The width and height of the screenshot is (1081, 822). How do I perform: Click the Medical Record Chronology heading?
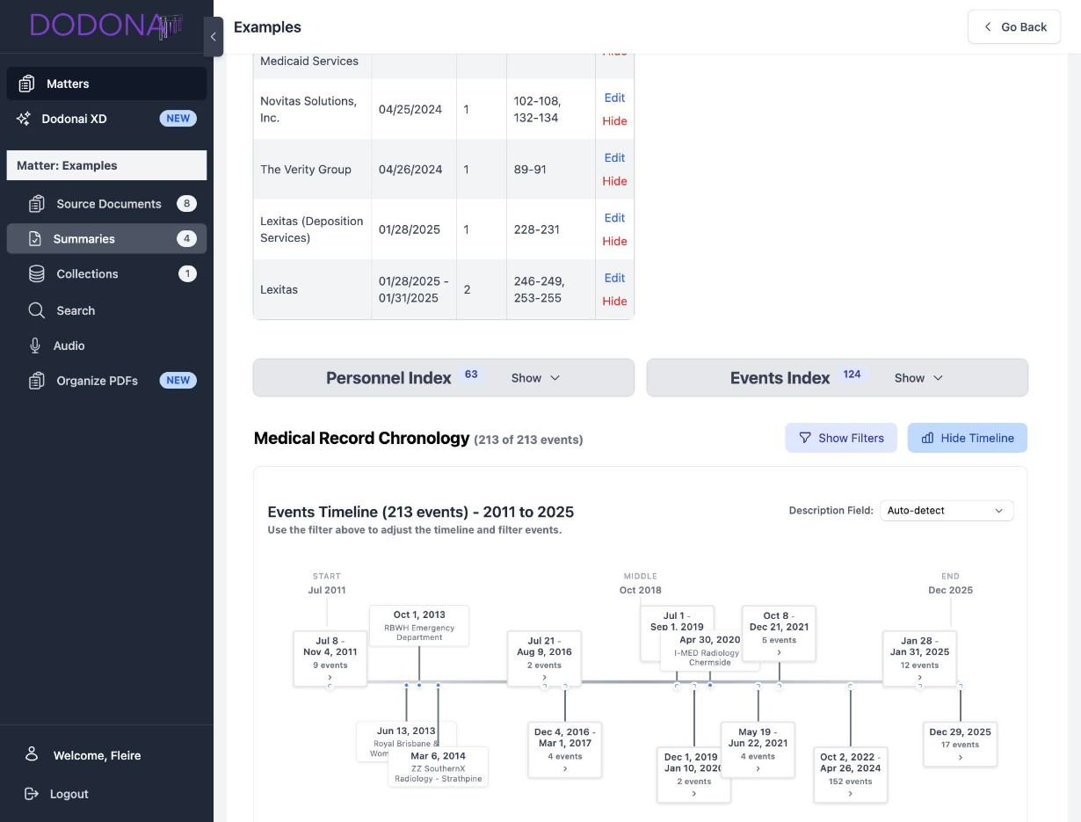pyautogui.click(x=362, y=438)
